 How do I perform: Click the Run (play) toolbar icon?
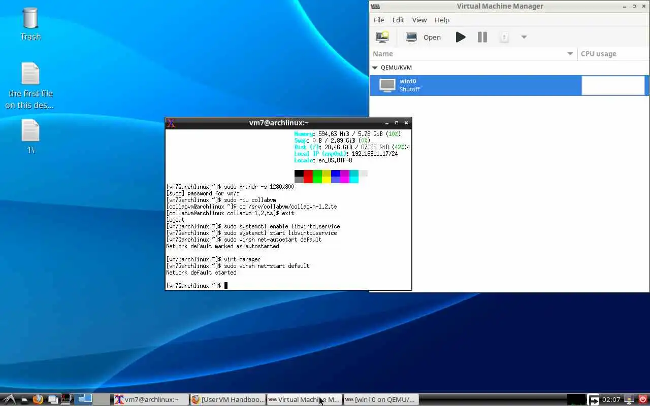point(461,37)
